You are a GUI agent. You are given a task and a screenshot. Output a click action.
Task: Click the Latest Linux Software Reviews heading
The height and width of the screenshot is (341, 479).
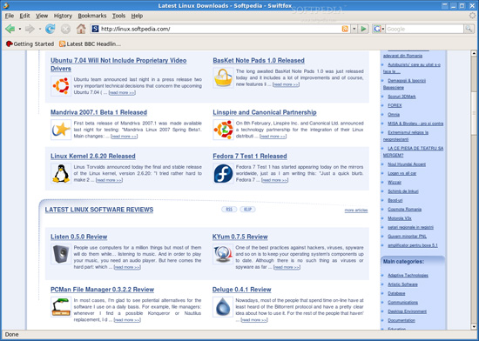pyautogui.click(x=99, y=210)
